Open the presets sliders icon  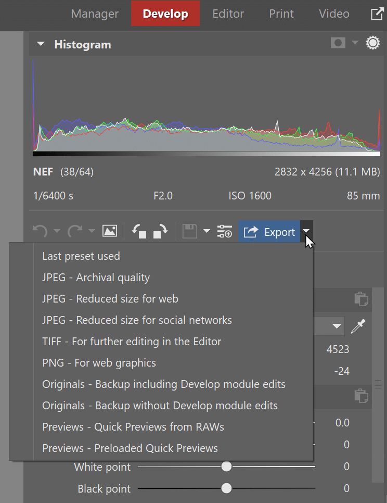224,231
